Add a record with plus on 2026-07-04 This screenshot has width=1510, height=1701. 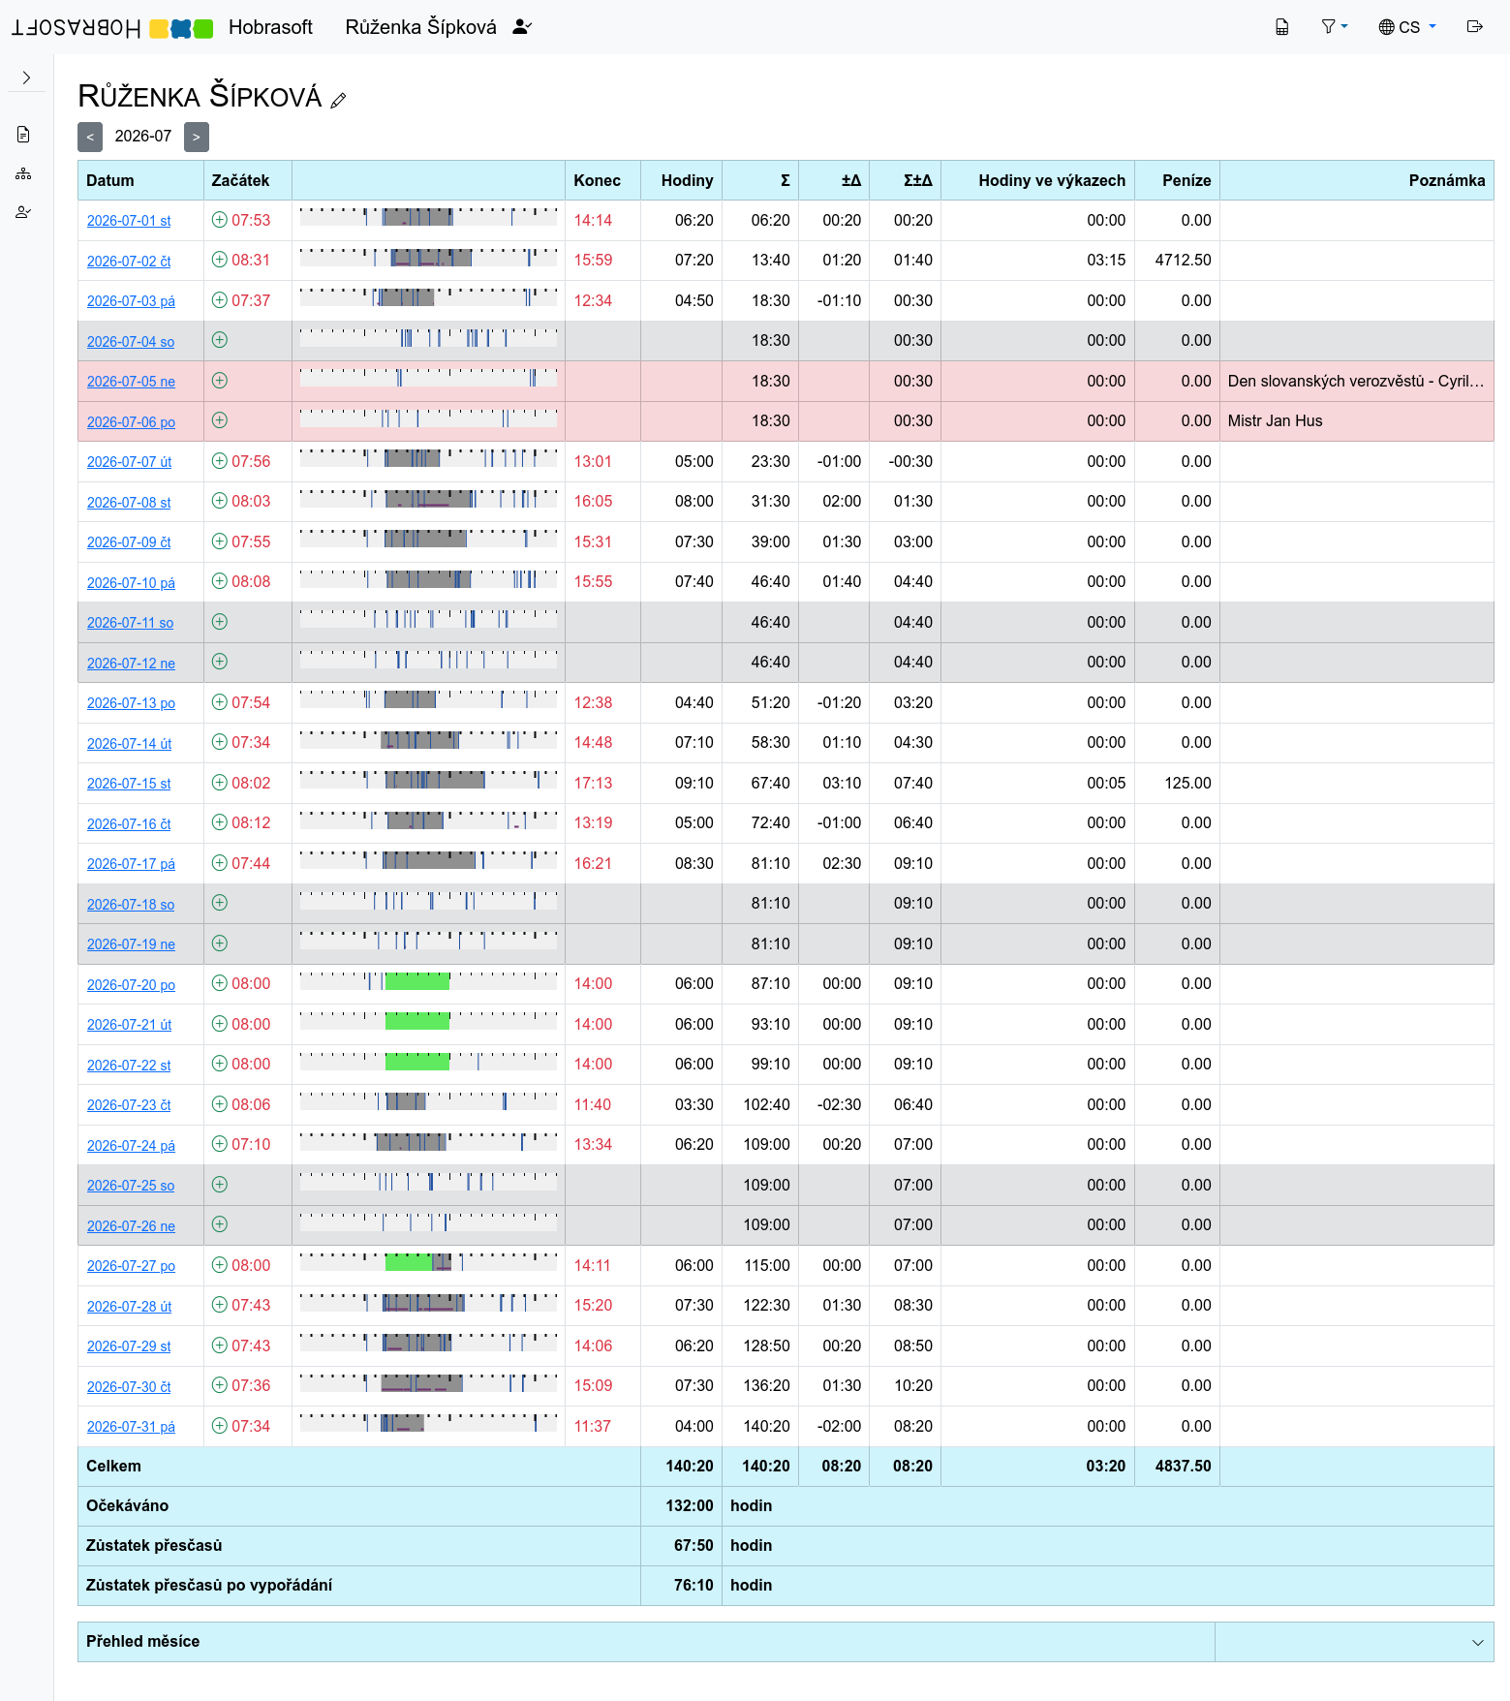click(x=220, y=340)
